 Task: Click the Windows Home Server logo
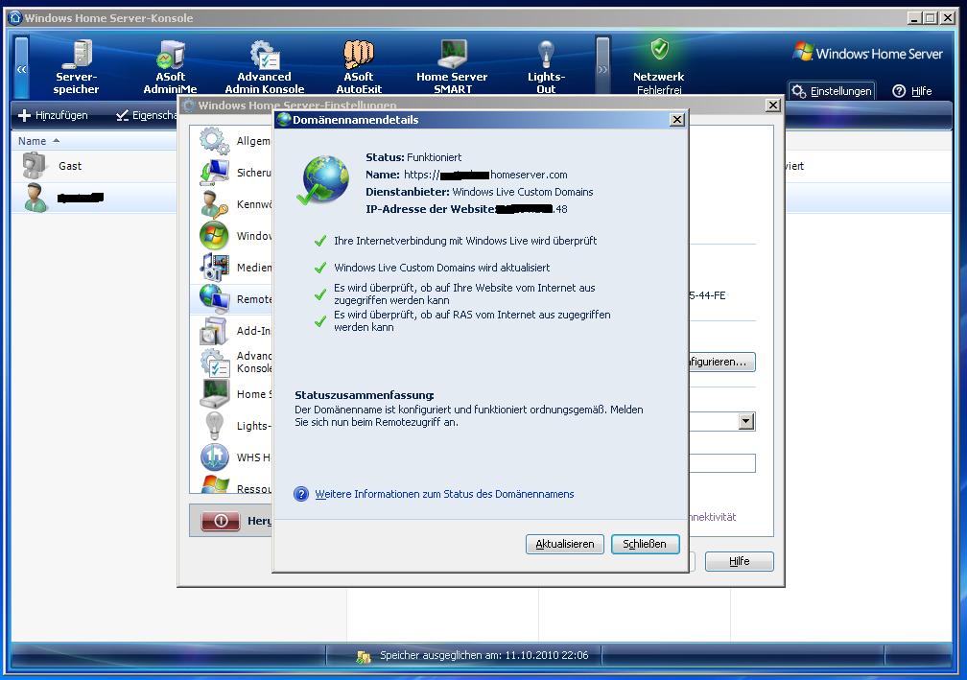click(x=867, y=53)
